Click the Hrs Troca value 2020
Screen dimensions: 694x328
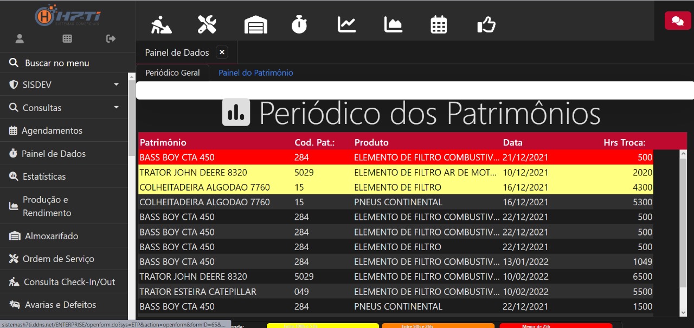click(642, 173)
